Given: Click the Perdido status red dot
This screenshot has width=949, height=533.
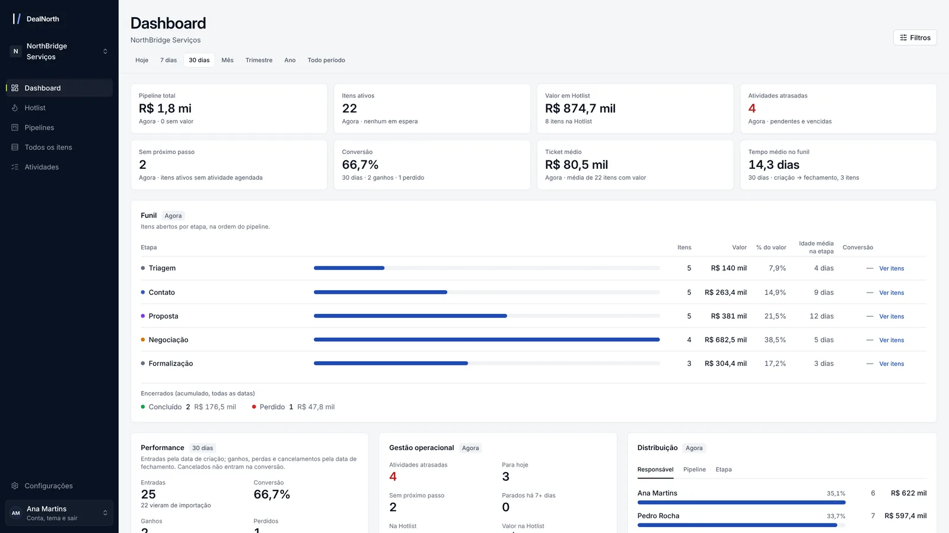Looking at the screenshot, I should pyautogui.click(x=254, y=407).
